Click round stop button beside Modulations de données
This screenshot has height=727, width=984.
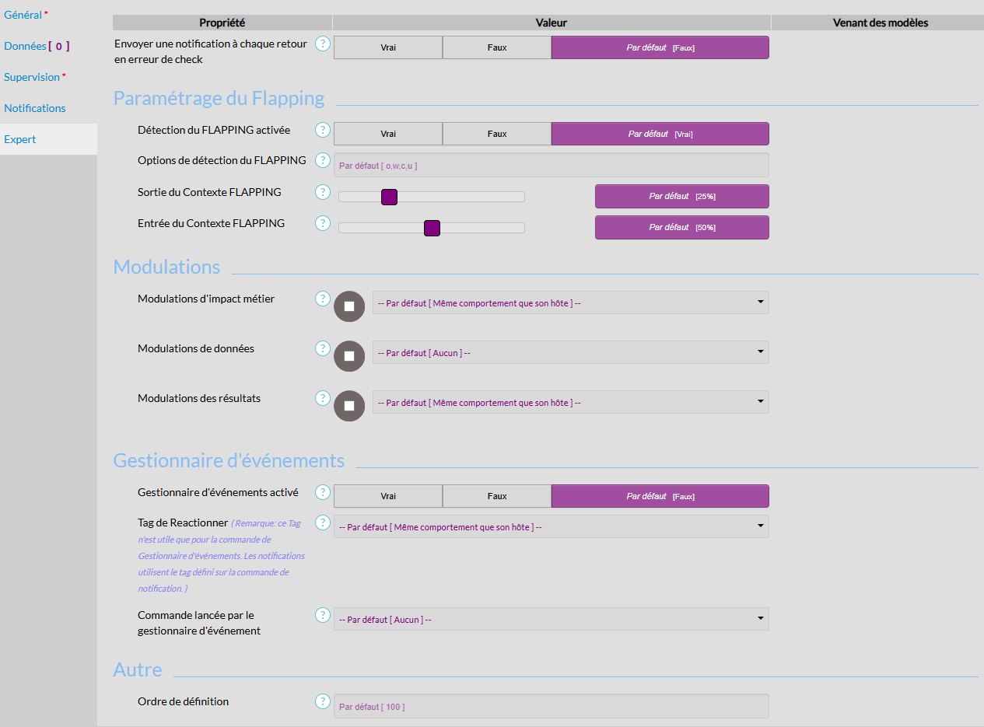pos(349,356)
